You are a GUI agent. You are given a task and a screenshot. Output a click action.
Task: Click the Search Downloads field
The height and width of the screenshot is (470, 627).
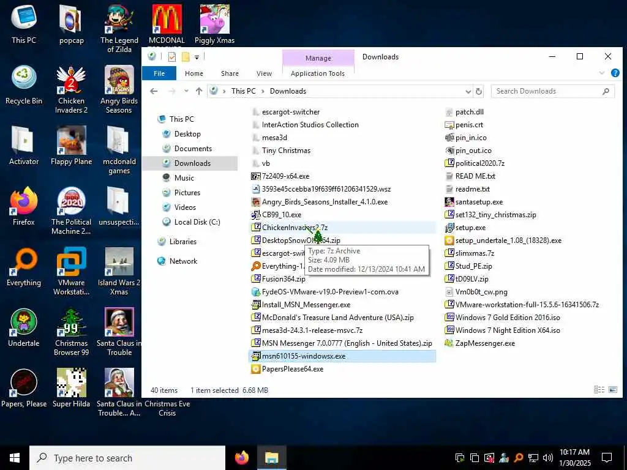coord(553,91)
